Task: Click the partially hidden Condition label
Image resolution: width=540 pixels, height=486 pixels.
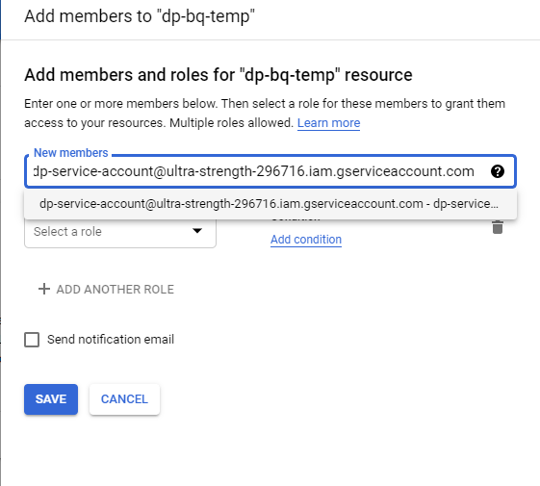Action: (296, 218)
